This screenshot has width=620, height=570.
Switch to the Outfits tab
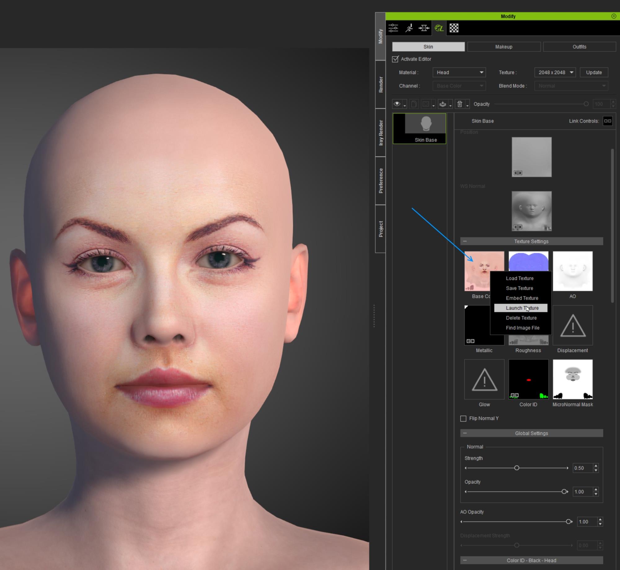[x=579, y=47]
